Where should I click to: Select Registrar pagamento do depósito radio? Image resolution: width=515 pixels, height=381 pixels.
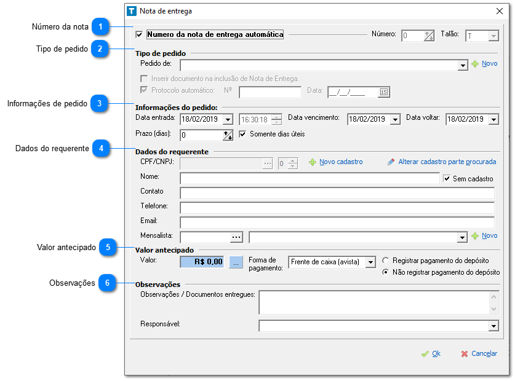point(386,261)
